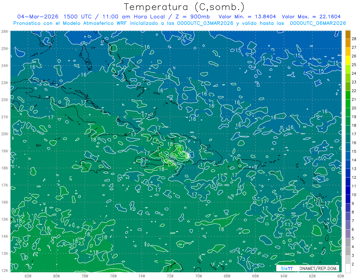The image size is (362, 280).
Task: Click the "9" color scale label
Action: [x=353, y=203]
